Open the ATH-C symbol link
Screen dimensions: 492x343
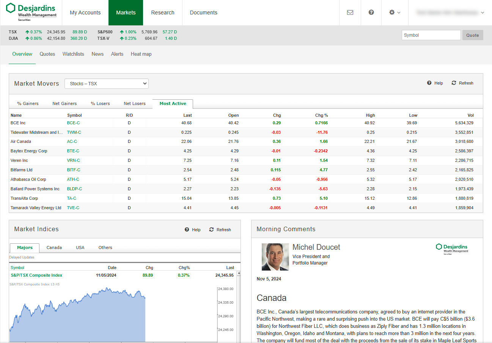pyautogui.click(x=73, y=179)
